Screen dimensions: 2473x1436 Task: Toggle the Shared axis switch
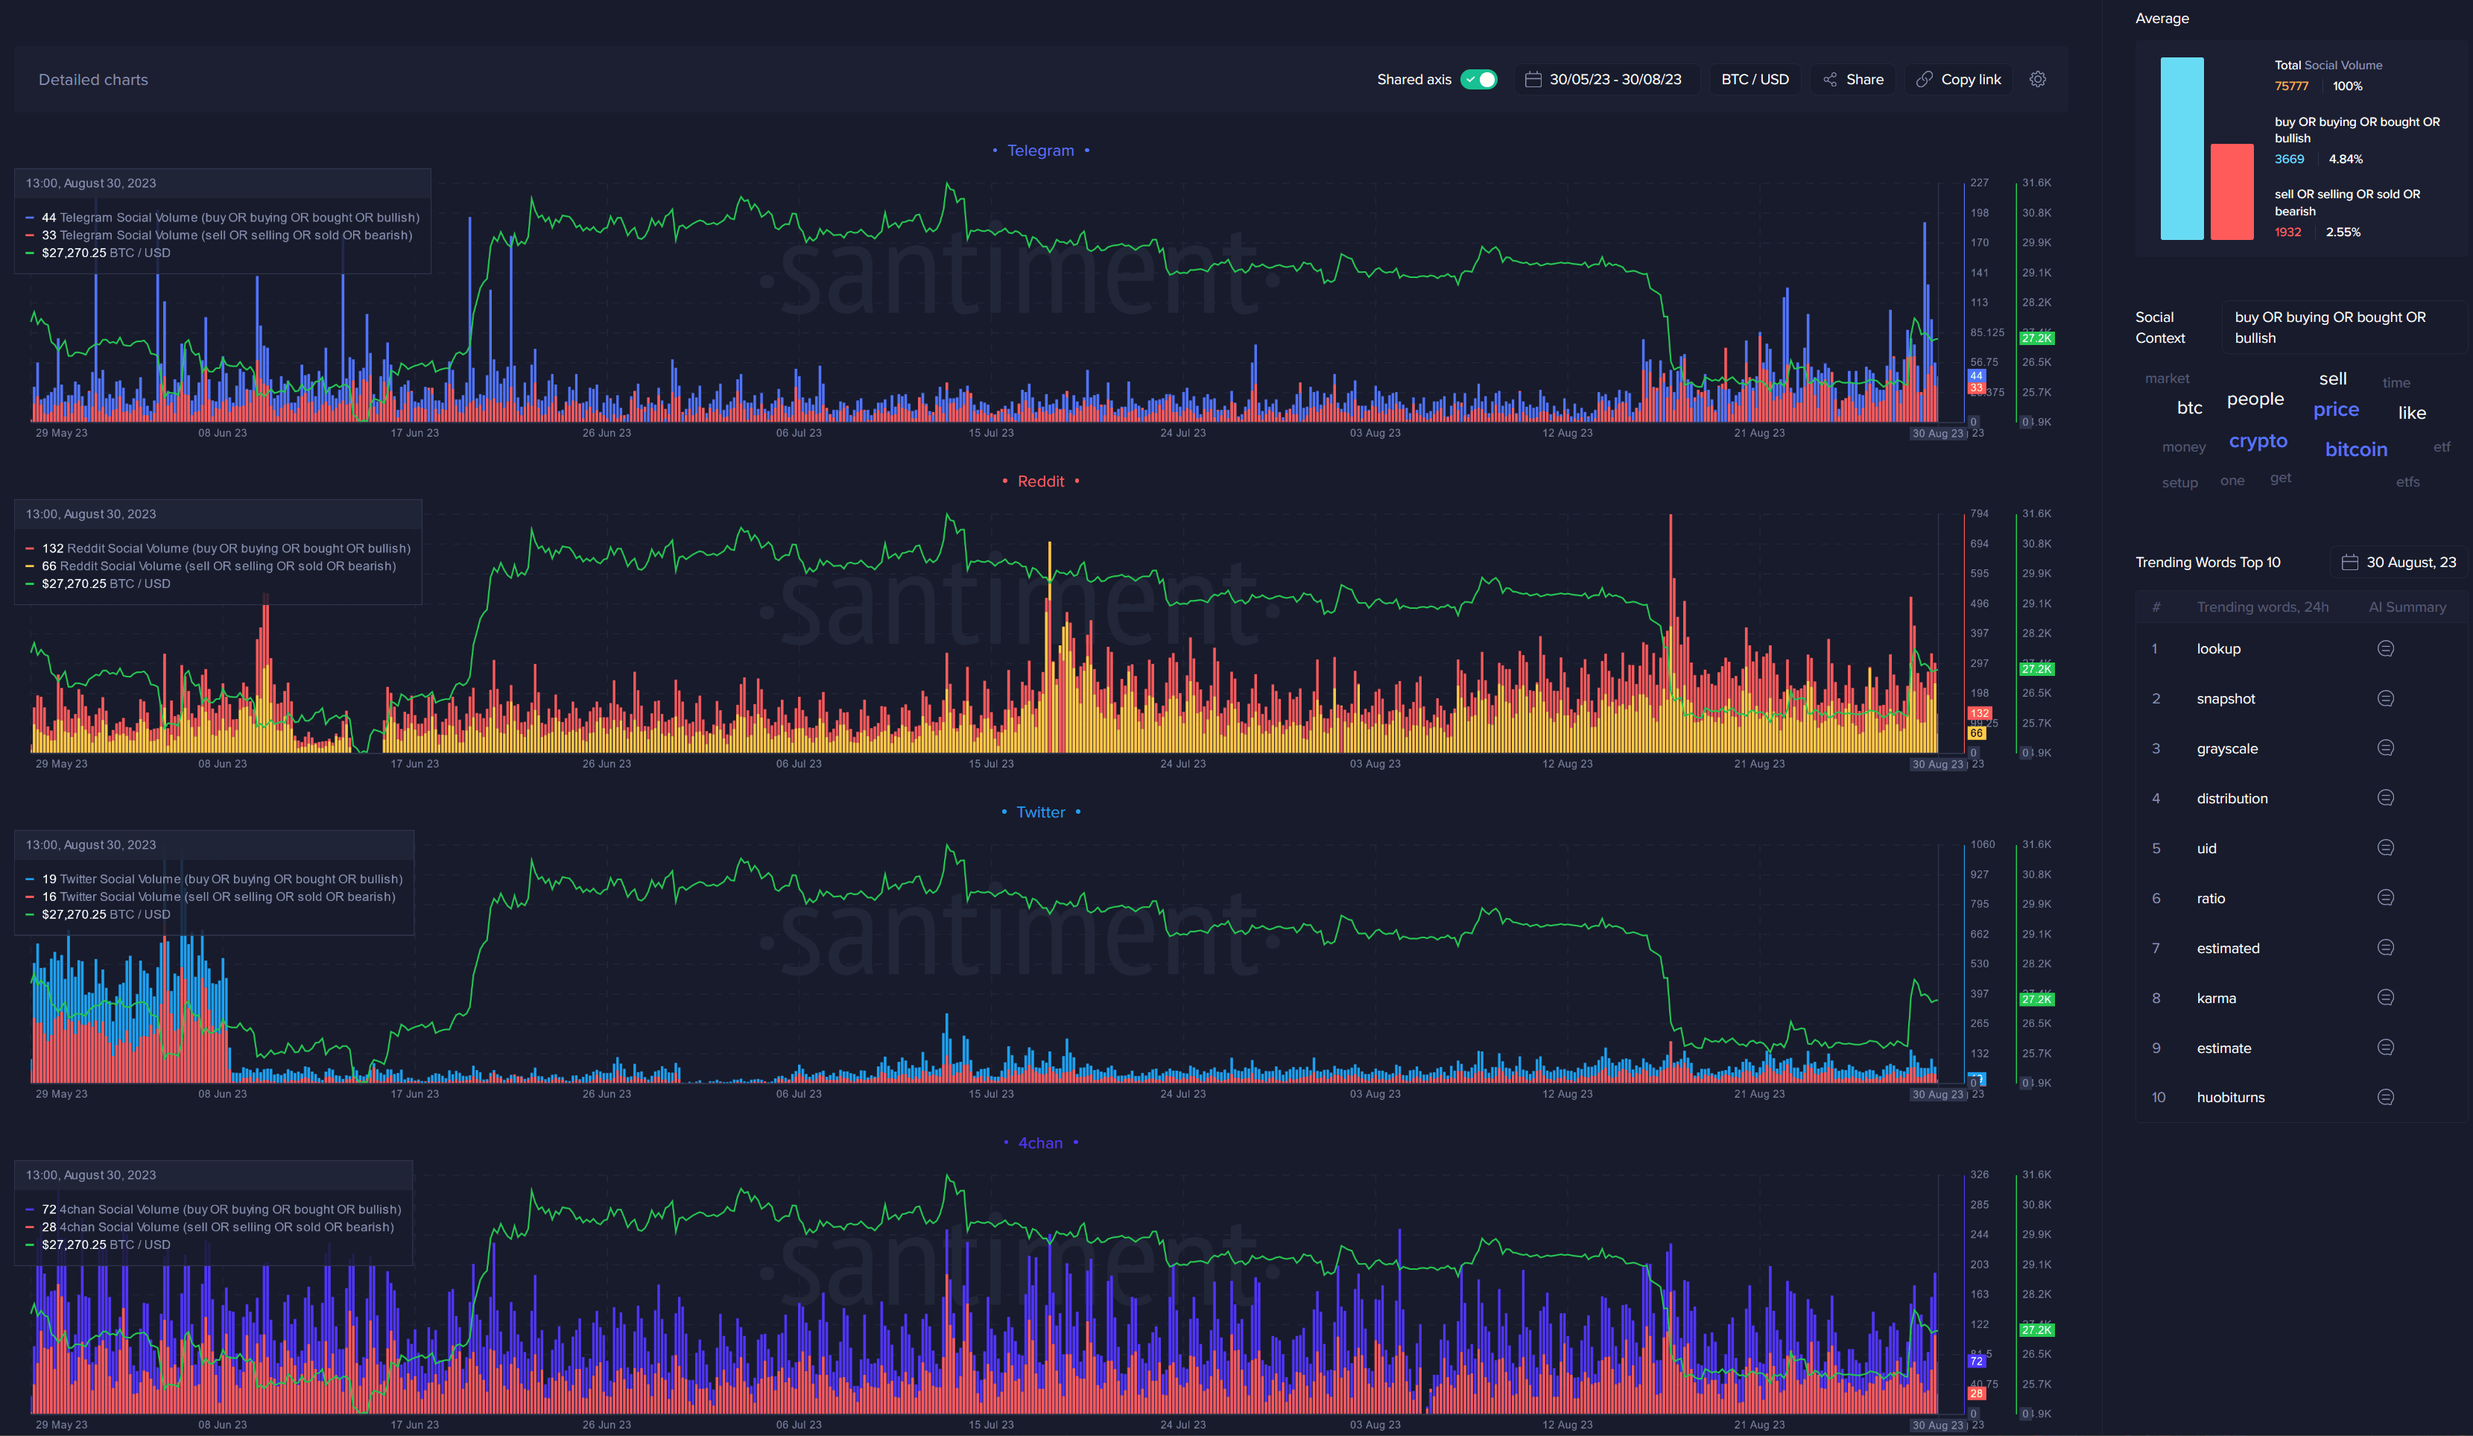[x=1478, y=80]
